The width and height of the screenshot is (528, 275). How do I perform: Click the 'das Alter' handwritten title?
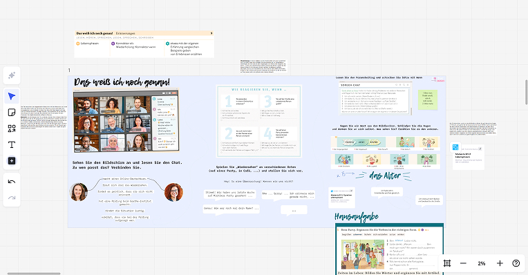click(385, 176)
